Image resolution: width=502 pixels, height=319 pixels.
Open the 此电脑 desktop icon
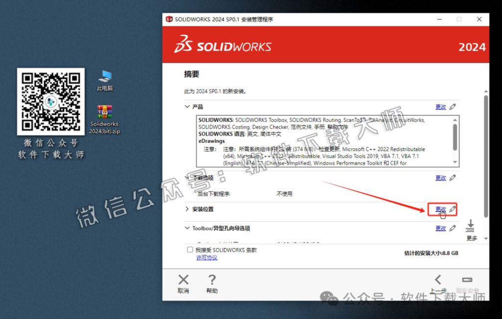[x=104, y=77]
